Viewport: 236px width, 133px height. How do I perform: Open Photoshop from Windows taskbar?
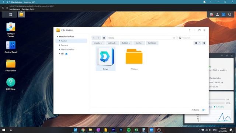tap(121, 130)
